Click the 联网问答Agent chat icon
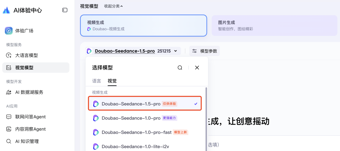This screenshot has width=340, height=151. (x=9, y=117)
